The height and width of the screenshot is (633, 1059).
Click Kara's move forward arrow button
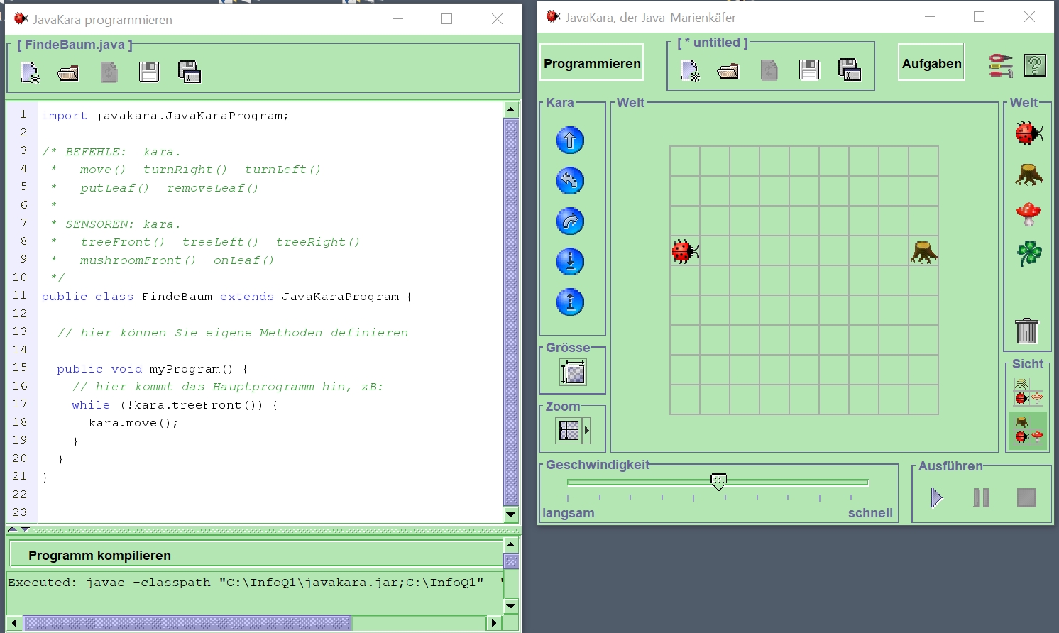tap(570, 141)
